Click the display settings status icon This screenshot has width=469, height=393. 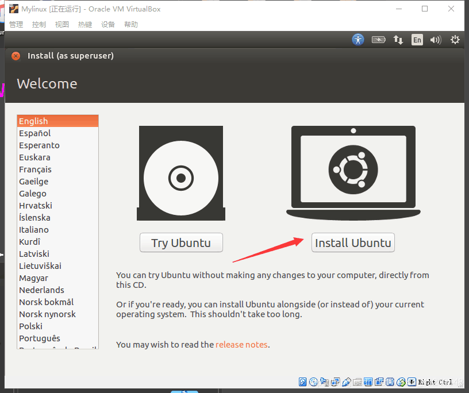tap(368, 382)
